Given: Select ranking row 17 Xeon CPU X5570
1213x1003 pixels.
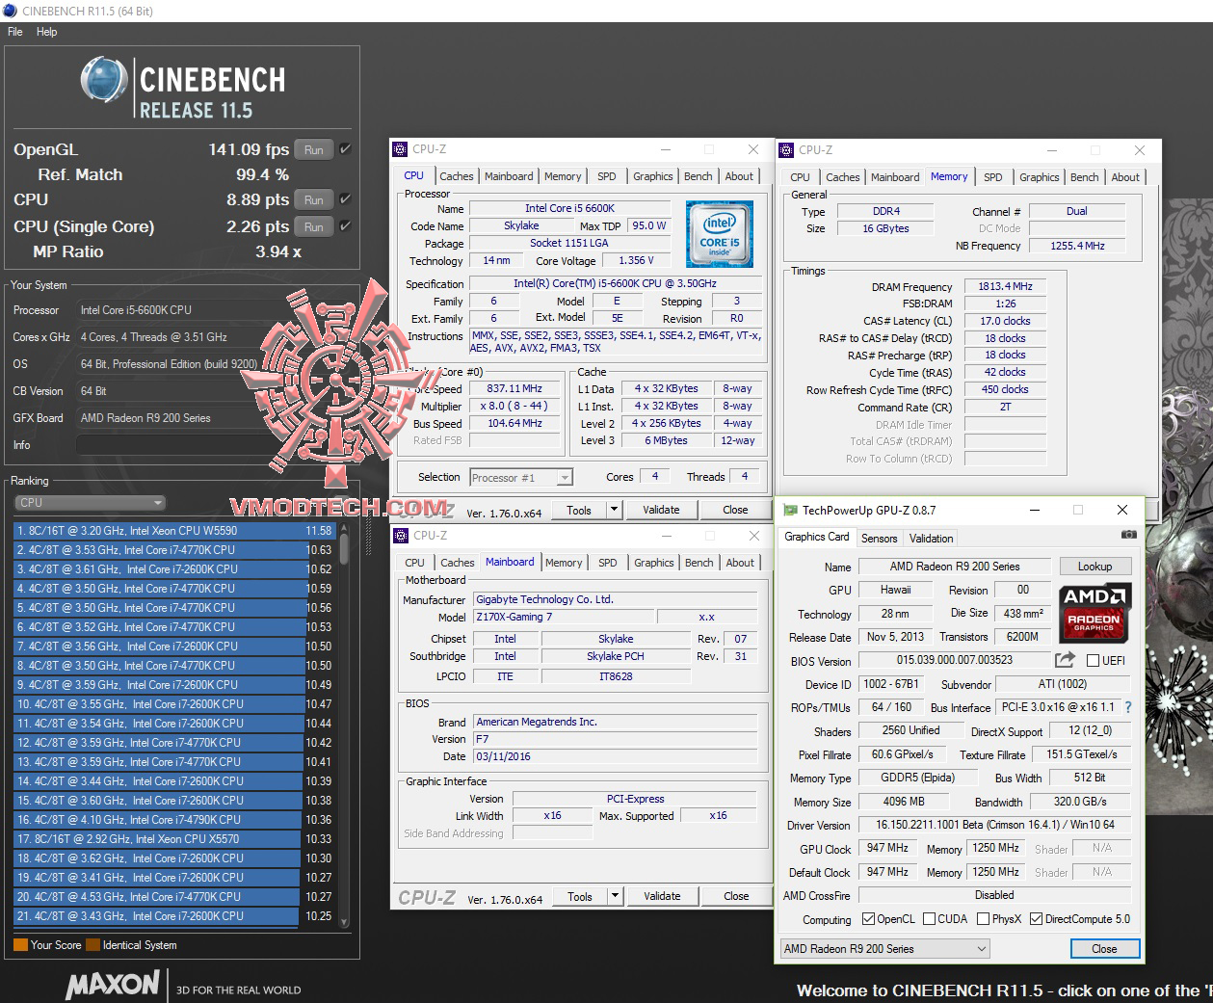Looking at the screenshot, I should [173, 839].
